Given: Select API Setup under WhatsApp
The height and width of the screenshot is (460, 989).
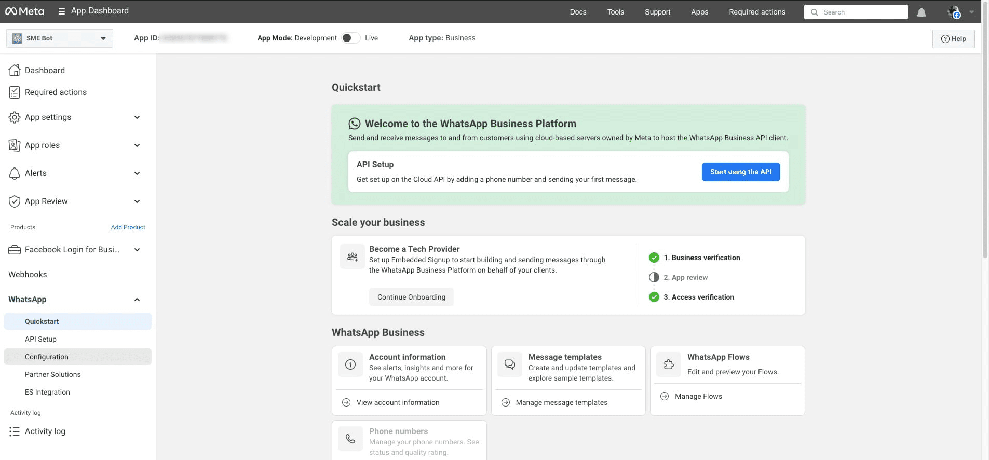Looking at the screenshot, I should (x=78, y=339).
